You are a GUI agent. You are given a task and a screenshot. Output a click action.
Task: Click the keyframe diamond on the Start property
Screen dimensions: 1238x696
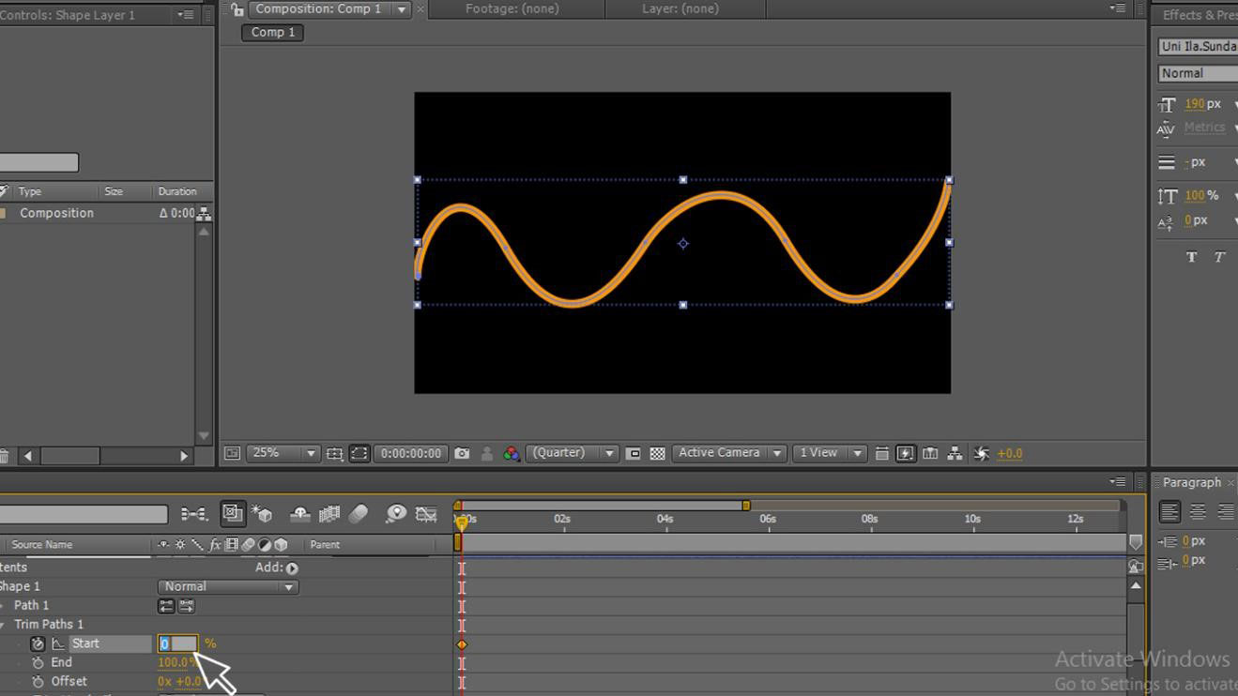[461, 643]
